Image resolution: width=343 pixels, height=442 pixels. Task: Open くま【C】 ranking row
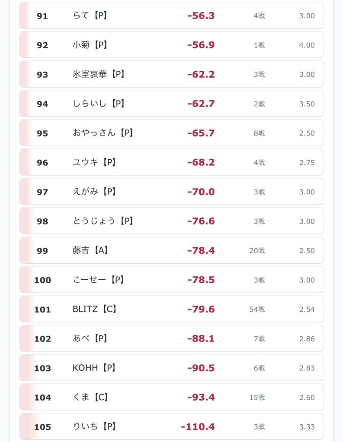[x=171, y=397]
